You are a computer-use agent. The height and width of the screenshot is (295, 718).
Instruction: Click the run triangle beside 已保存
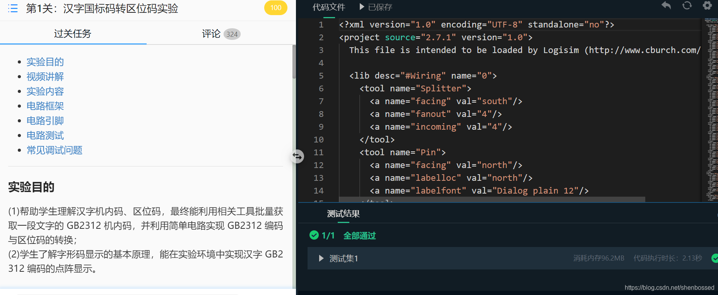(x=362, y=7)
